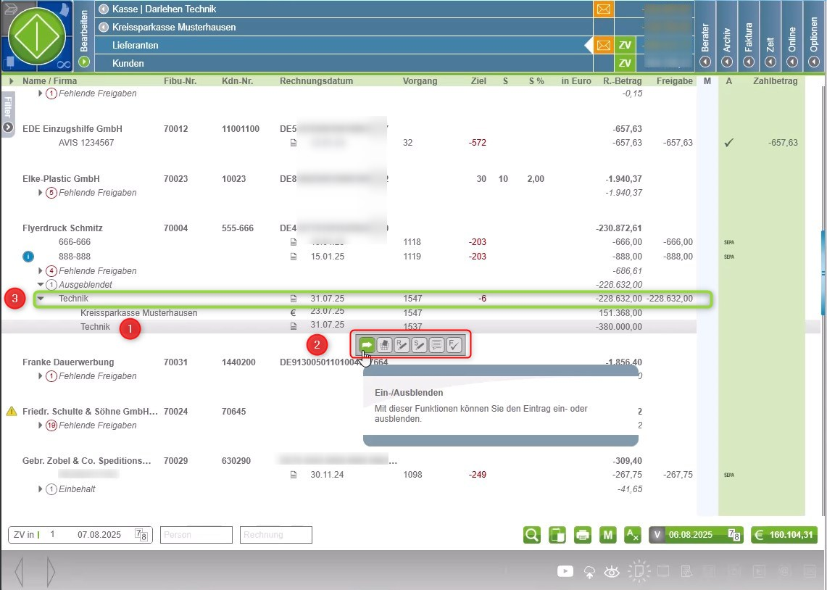
Task: Toggle the checkmark in EDE Einzugshilfe row
Action: [x=728, y=143]
